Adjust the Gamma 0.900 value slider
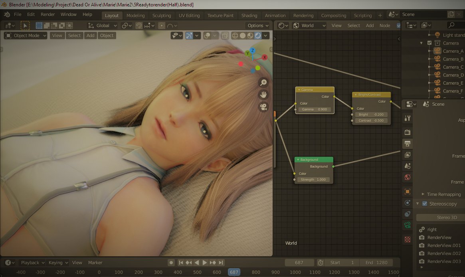 315,109
